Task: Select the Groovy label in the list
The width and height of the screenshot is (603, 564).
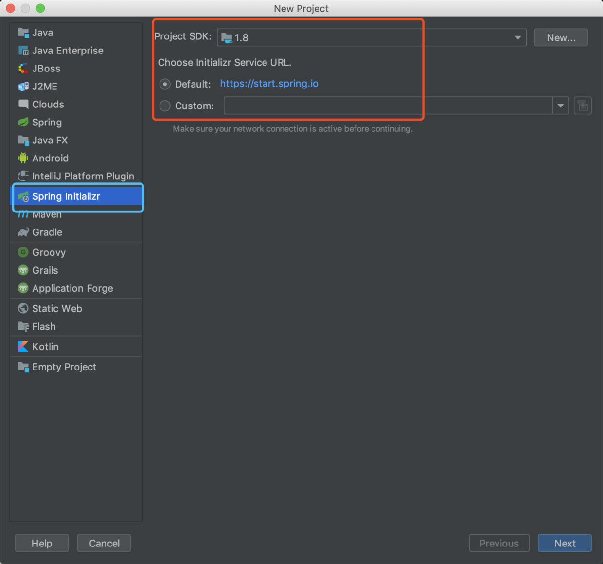Action: coord(49,252)
